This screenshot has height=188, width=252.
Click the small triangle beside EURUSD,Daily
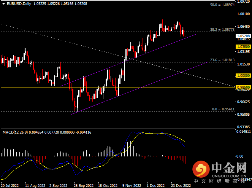[3, 4]
